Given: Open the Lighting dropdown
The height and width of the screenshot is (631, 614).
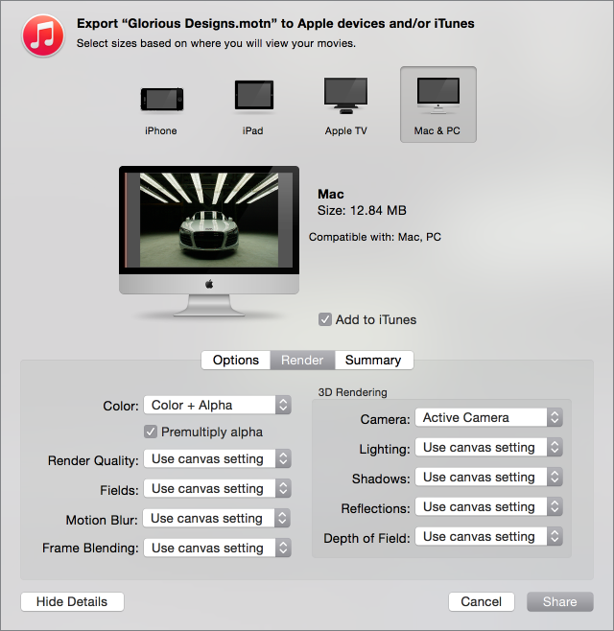Looking at the screenshot, I should [488, 447].
